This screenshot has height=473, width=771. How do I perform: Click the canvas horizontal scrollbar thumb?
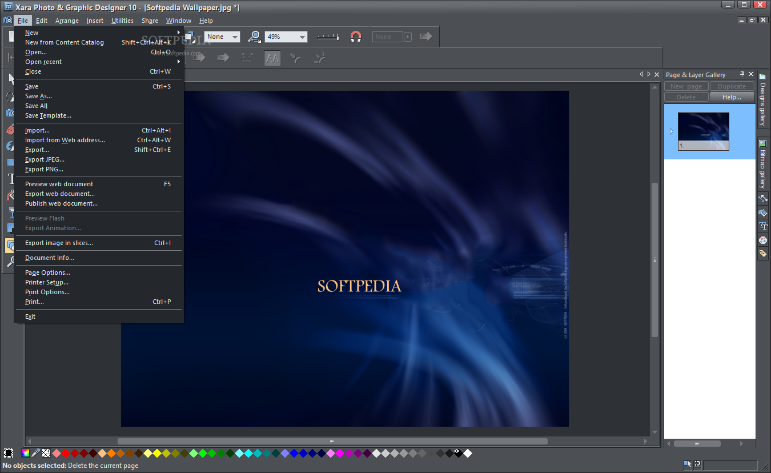coord(332,441)
